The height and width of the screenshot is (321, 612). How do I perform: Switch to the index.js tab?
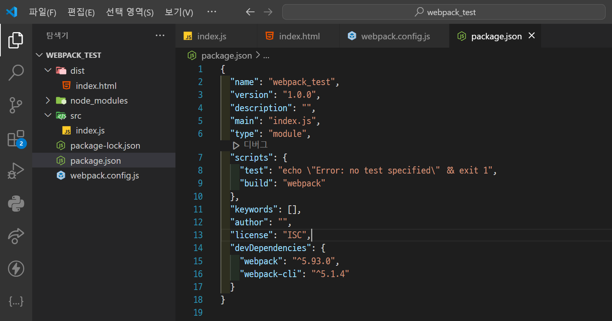click(216, 36)
